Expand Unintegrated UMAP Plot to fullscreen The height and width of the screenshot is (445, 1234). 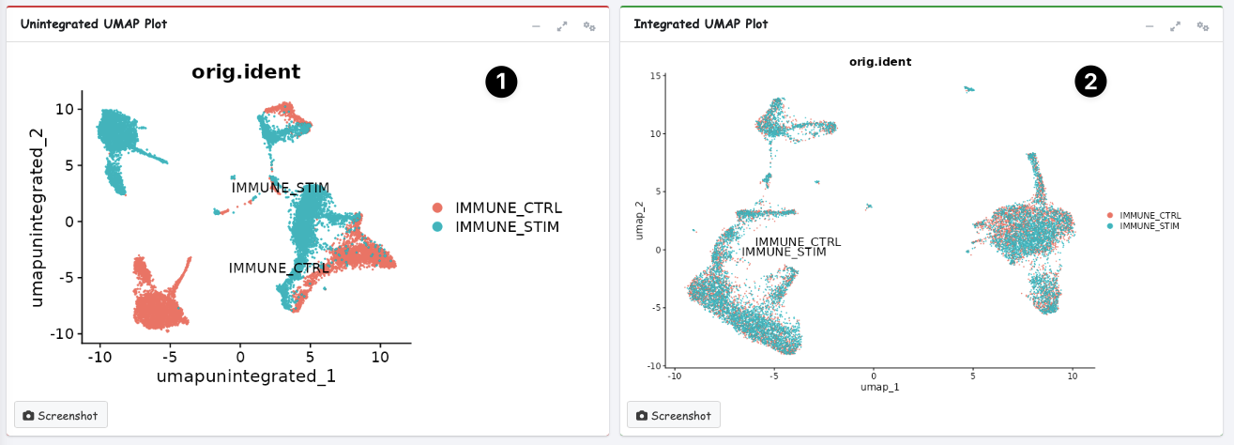[x=562, y=26]
